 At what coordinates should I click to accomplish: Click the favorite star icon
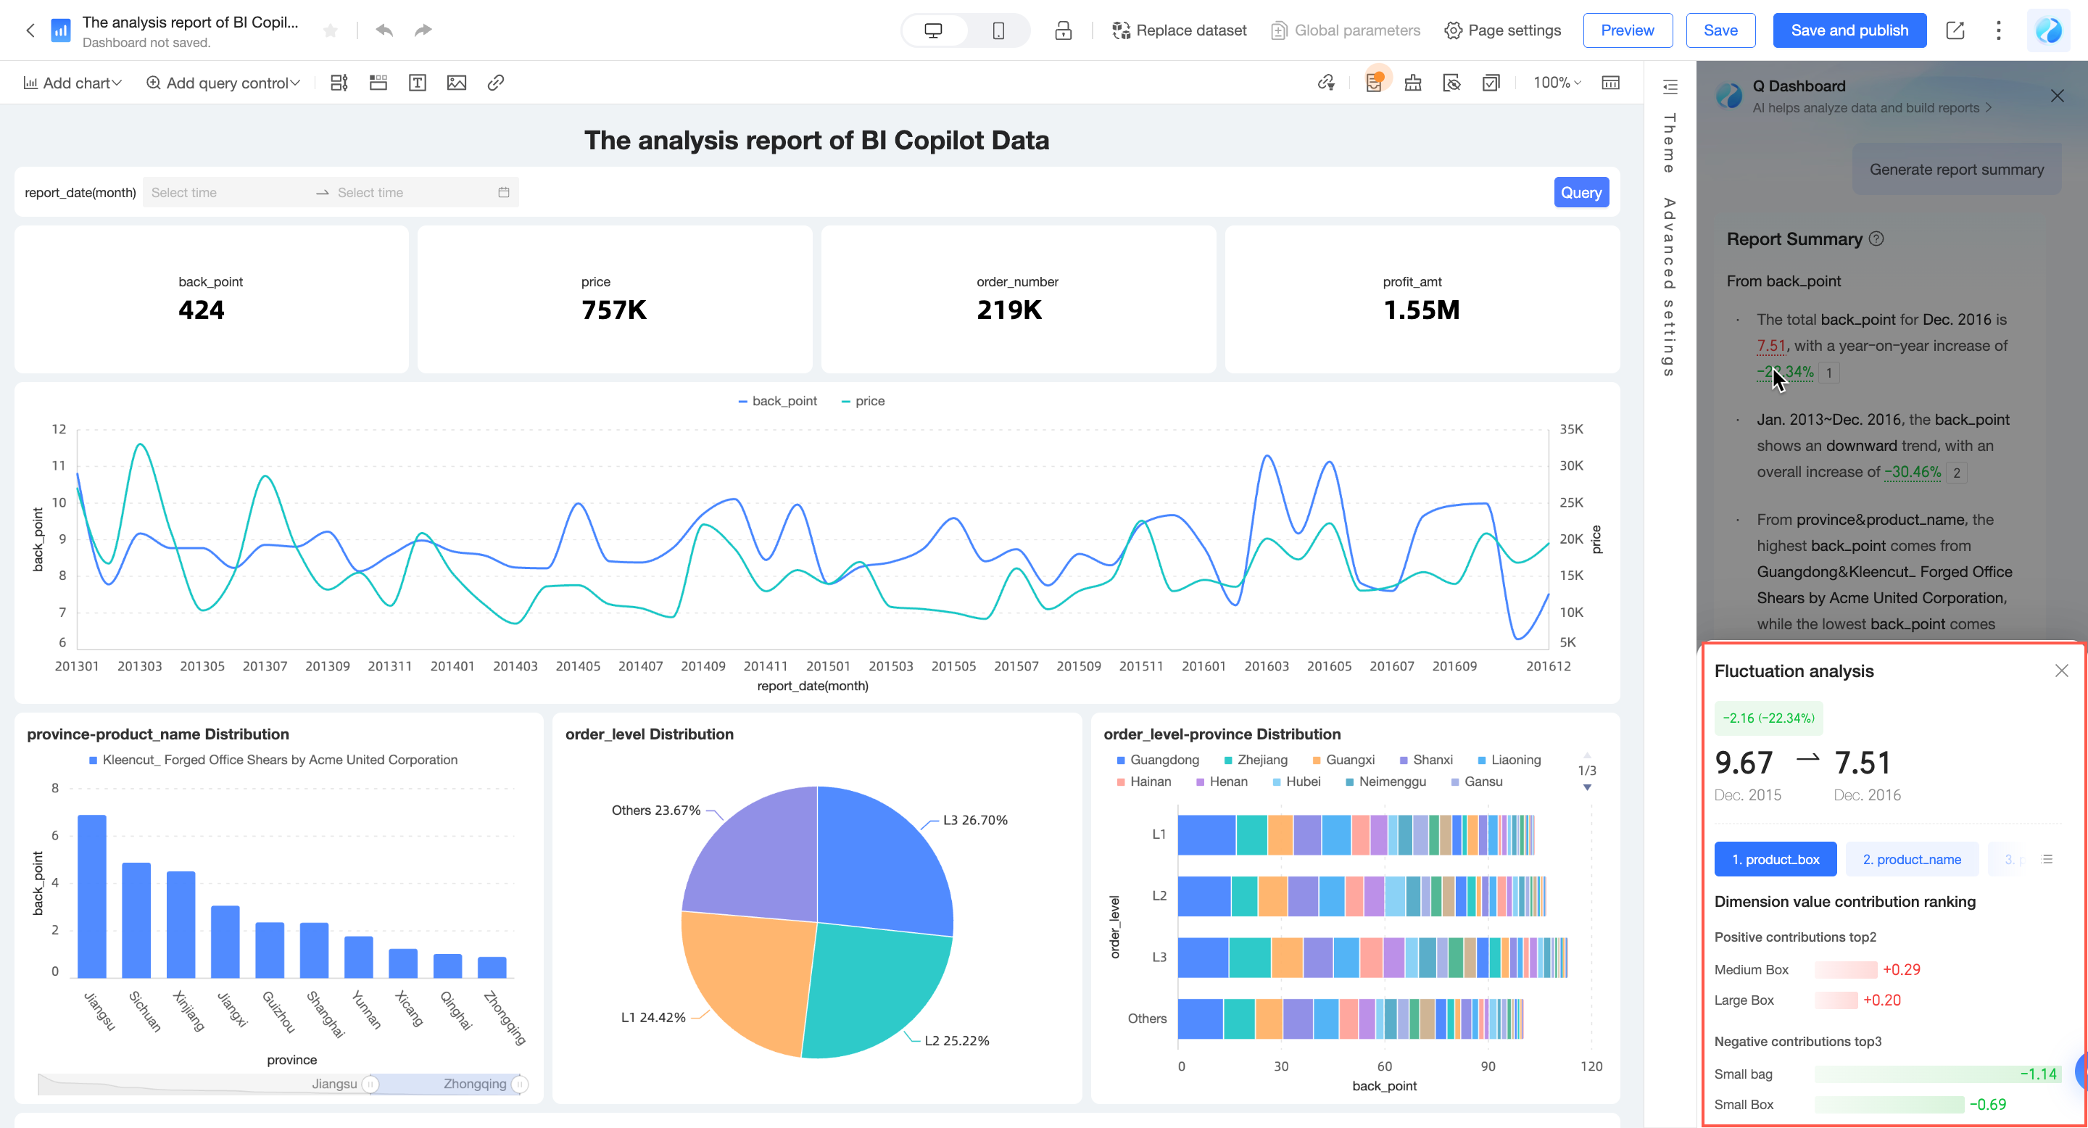tap(330, 30)
